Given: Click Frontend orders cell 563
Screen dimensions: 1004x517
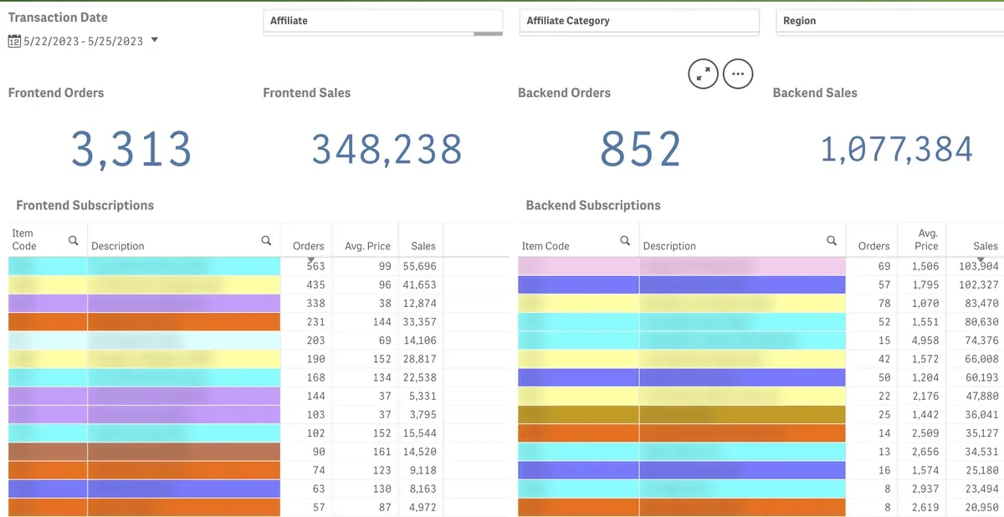Looking at the screenshot, I should coord(315,266).
